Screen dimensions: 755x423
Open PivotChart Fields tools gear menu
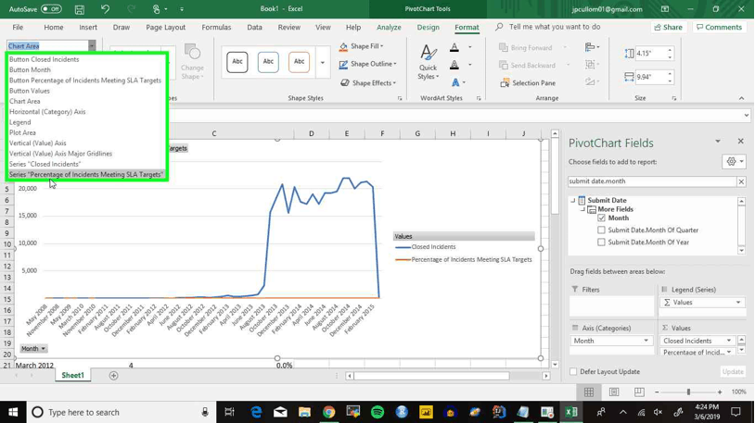tap(734, 161)
